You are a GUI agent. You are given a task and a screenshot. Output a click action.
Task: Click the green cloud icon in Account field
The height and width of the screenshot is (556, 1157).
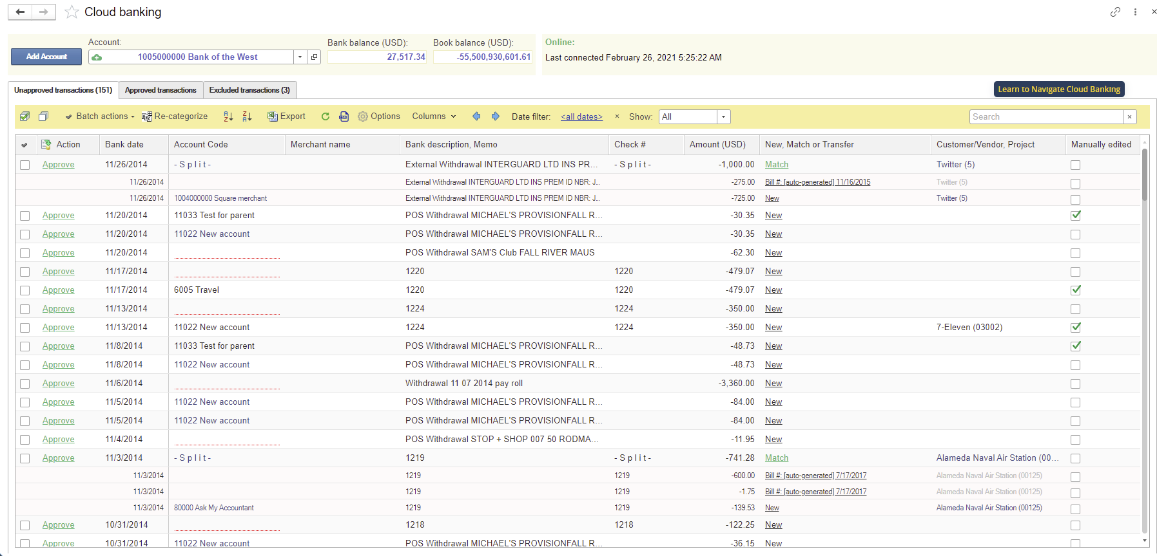97,57
